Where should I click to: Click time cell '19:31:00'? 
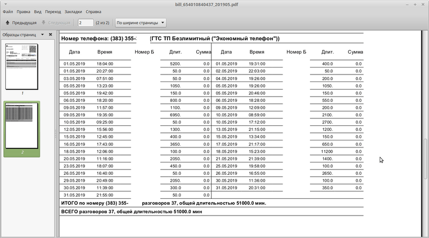pos(257,64)
